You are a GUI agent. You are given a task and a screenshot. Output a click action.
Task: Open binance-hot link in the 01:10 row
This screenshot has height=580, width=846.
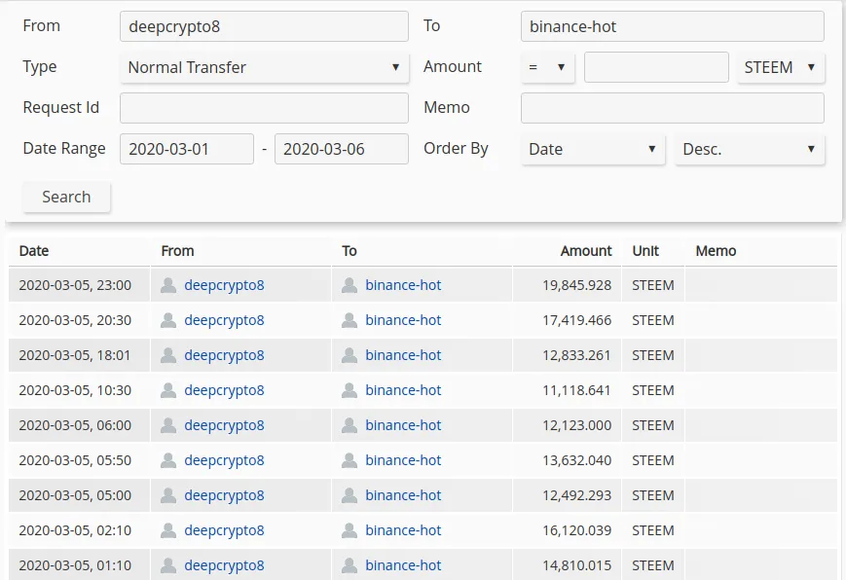pyautogui.click(x=403, y=566)
